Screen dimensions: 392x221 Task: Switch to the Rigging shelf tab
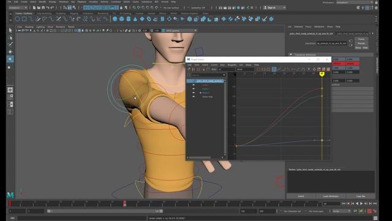pyautogui.click(x=74, y=14)
